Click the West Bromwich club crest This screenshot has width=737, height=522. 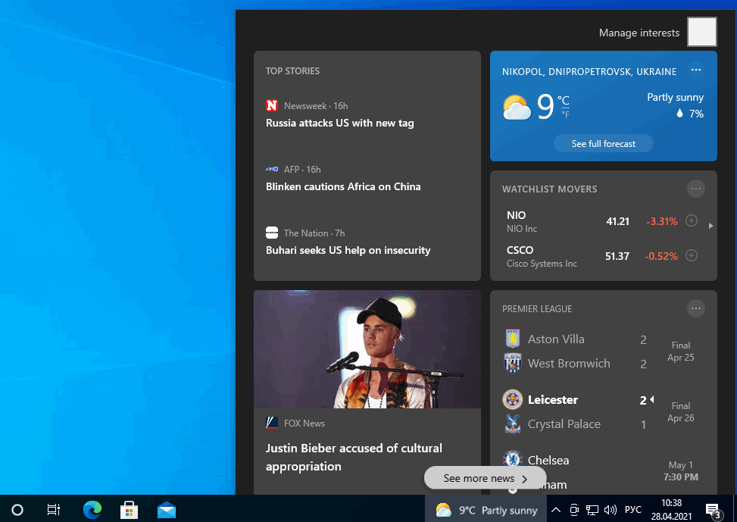tap(512, 363)
